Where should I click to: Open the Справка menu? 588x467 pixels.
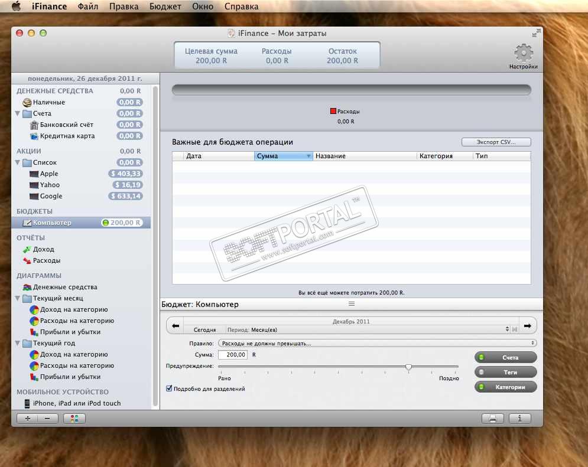[241, 6]
